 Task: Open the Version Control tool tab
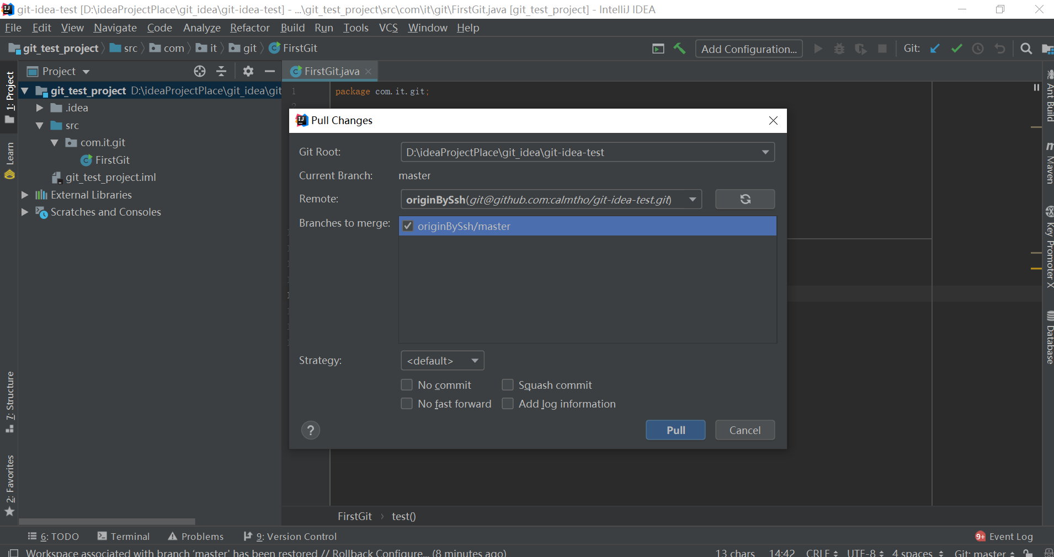290,537
